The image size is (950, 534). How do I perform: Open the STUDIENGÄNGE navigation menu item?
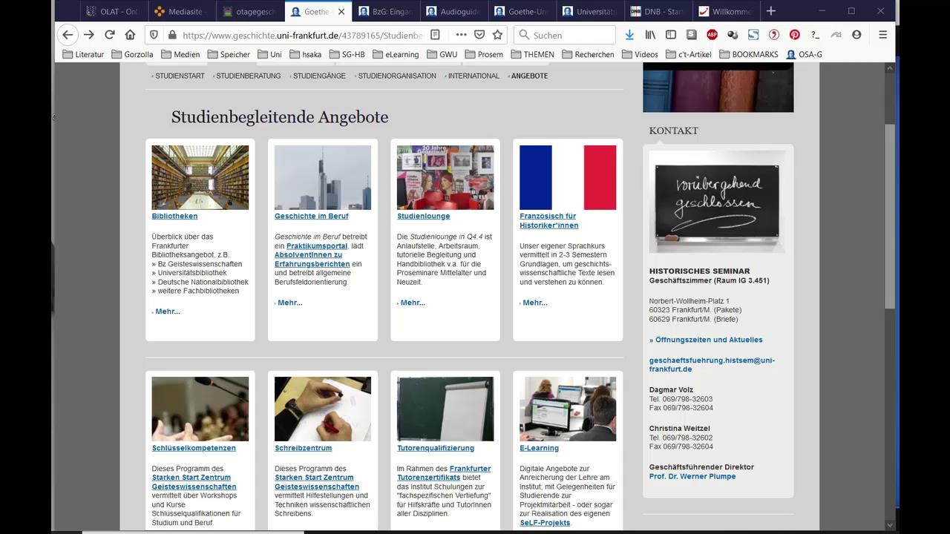click(x=320, y=76)
